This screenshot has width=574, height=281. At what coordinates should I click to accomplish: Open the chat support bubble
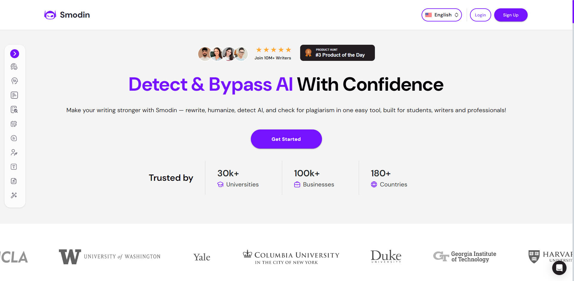[559, 268]
